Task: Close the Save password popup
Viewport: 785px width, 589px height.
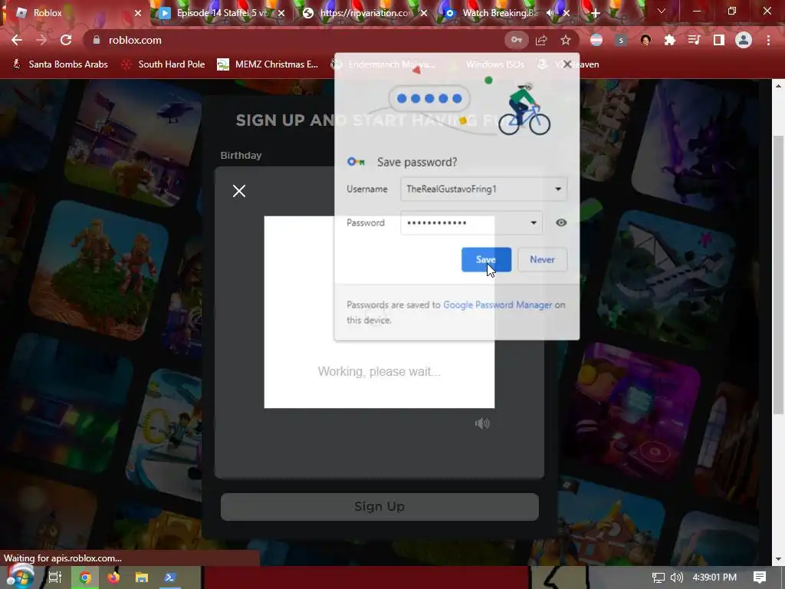Action: click(567, 64)
